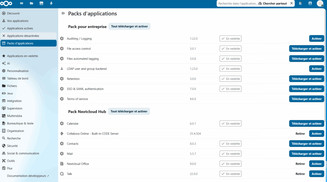This screenshot has width=327, height=182.
Task: Open the Photos icon in top bar
Action: 41,3
